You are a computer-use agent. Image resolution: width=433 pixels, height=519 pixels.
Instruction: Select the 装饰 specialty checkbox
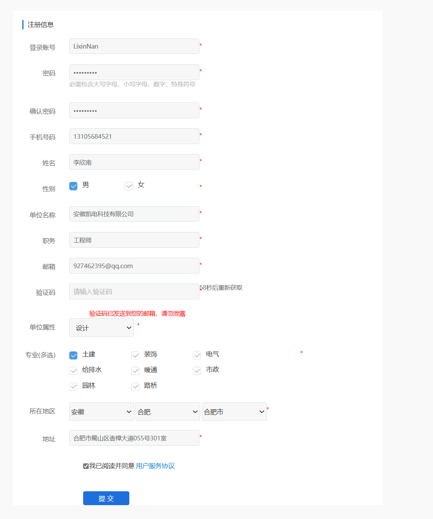tap(135, 355)
